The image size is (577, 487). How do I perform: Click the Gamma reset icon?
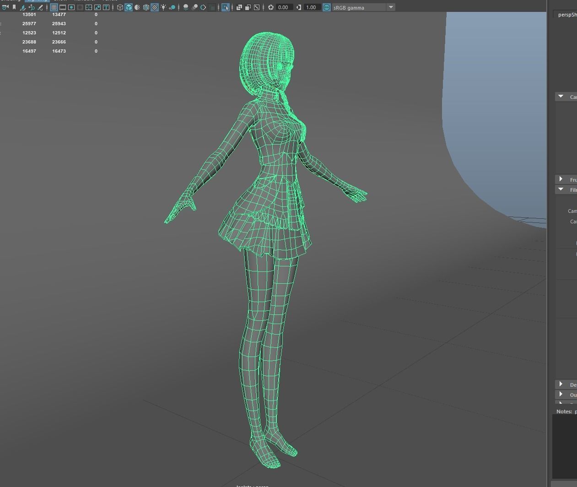click(x=299, y=7)
